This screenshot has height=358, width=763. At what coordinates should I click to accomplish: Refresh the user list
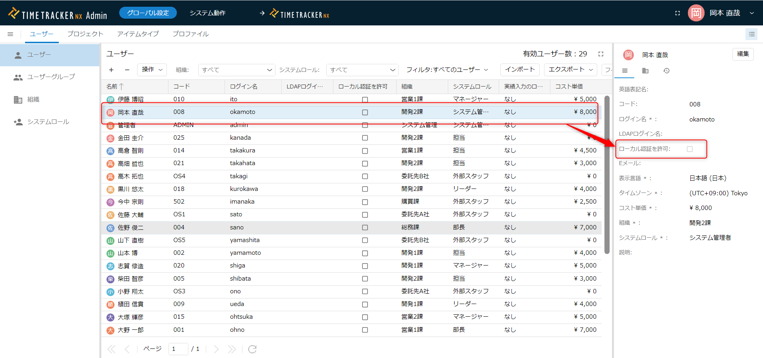[252, 349]
